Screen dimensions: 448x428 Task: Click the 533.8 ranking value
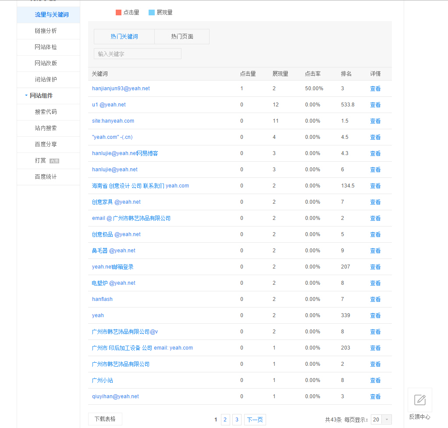348,105
